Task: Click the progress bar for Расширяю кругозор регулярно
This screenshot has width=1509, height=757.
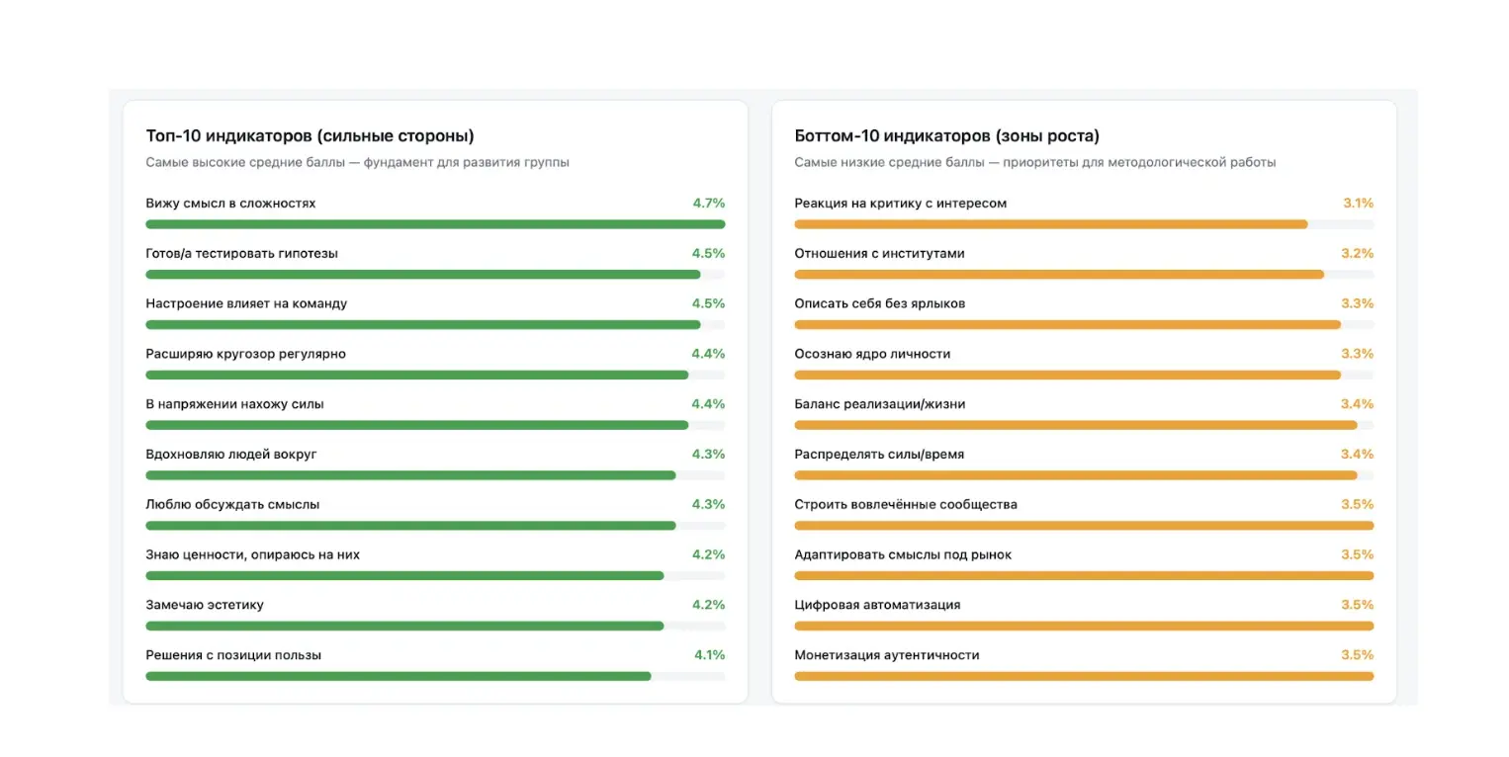Action: coord(435,376)
